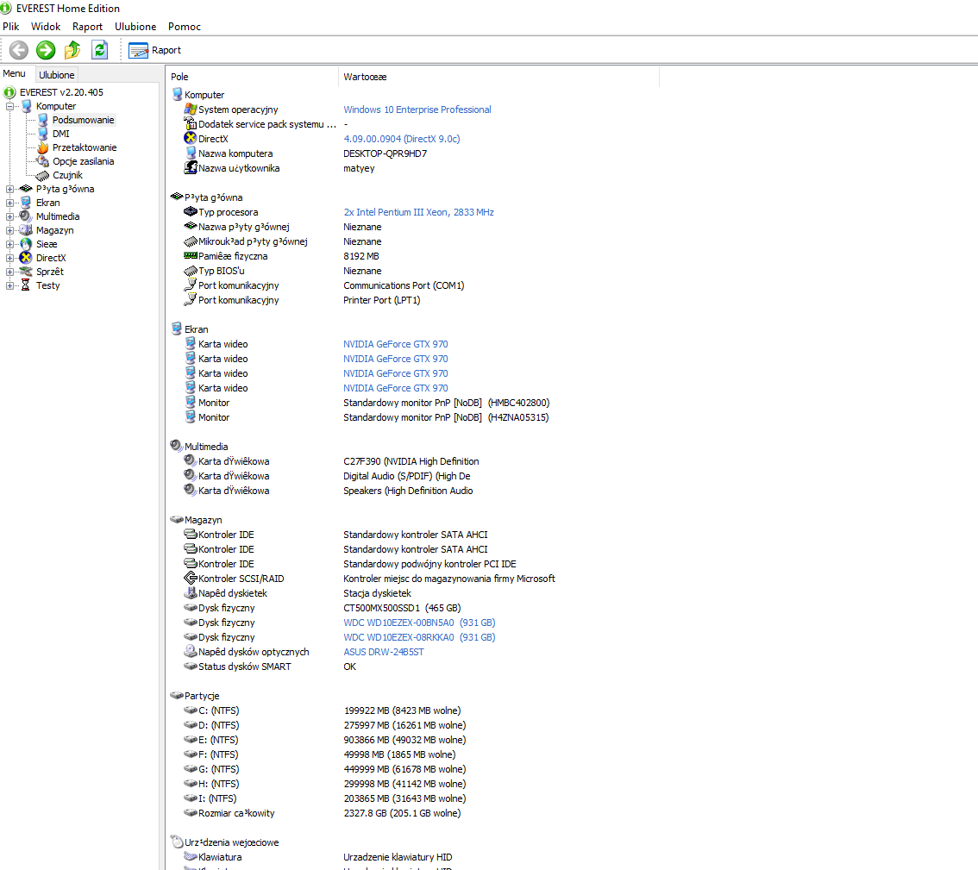This screenshot has width=978, height=870.
Task: Click the Kontroler SCSI/RAID icon
Action: click(191, 578)
